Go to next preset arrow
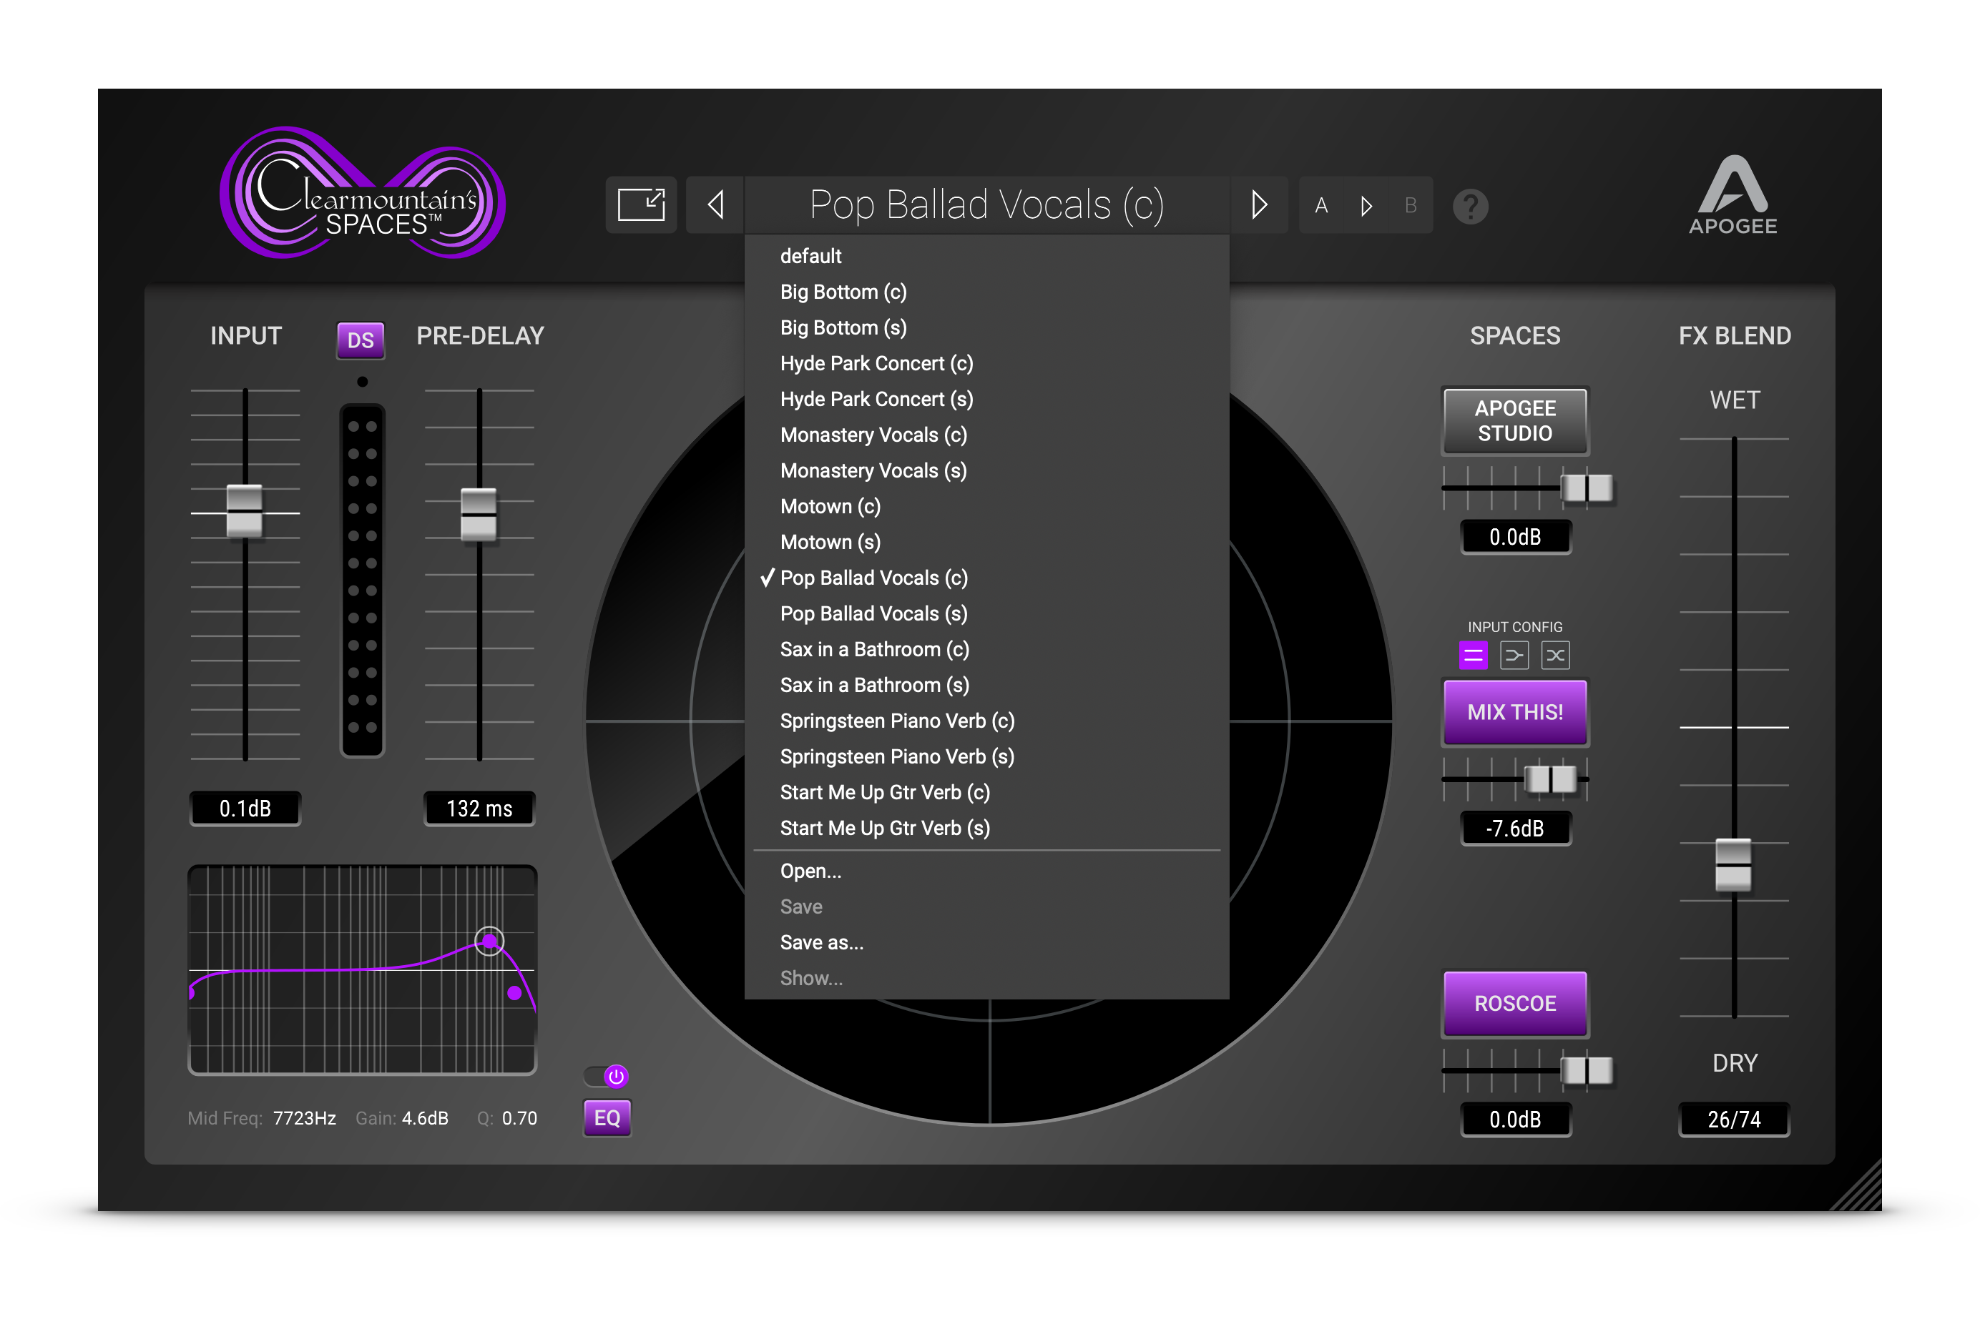The width and height of the screenshot is (1980, 1319). click(1258, 204)
